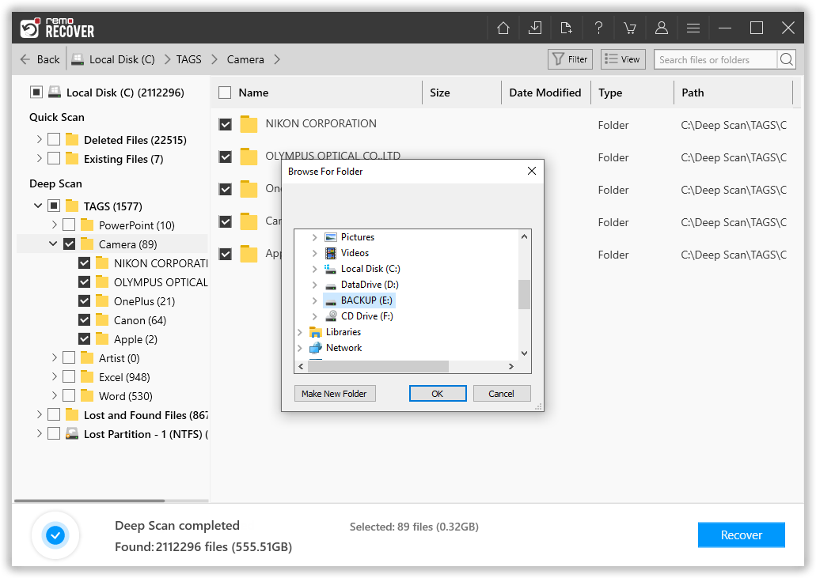Uncheck NIKON CORPORATION row checkbox in file list
The height and width of the screenshot is (578, 816).
(x=225, y=124)
